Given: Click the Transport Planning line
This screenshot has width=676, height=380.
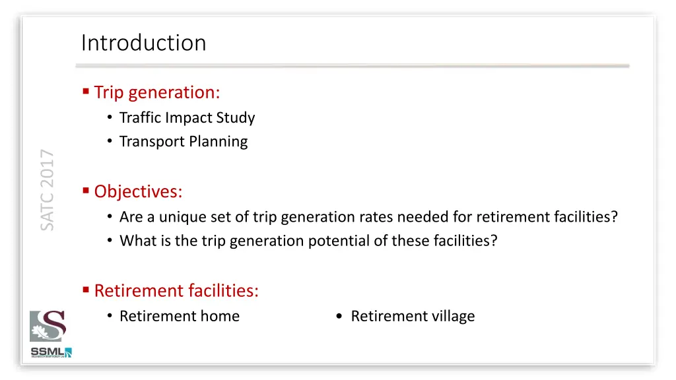Looking at the screenshot, I should pos(184,141).
